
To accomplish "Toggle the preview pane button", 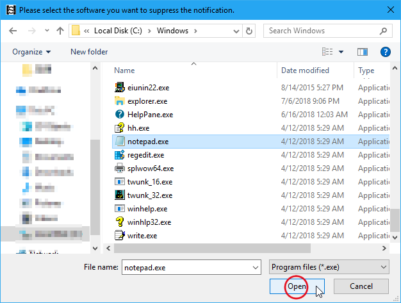I will pos(363,52).
